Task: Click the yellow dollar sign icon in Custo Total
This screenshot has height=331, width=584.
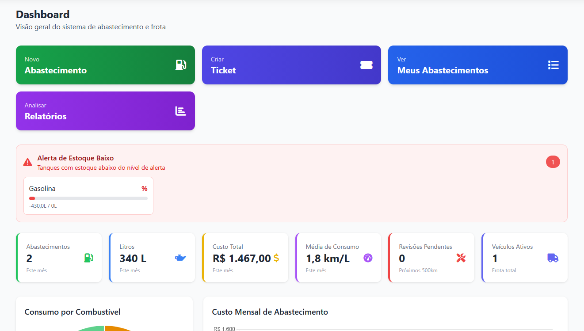Action: 276,258
